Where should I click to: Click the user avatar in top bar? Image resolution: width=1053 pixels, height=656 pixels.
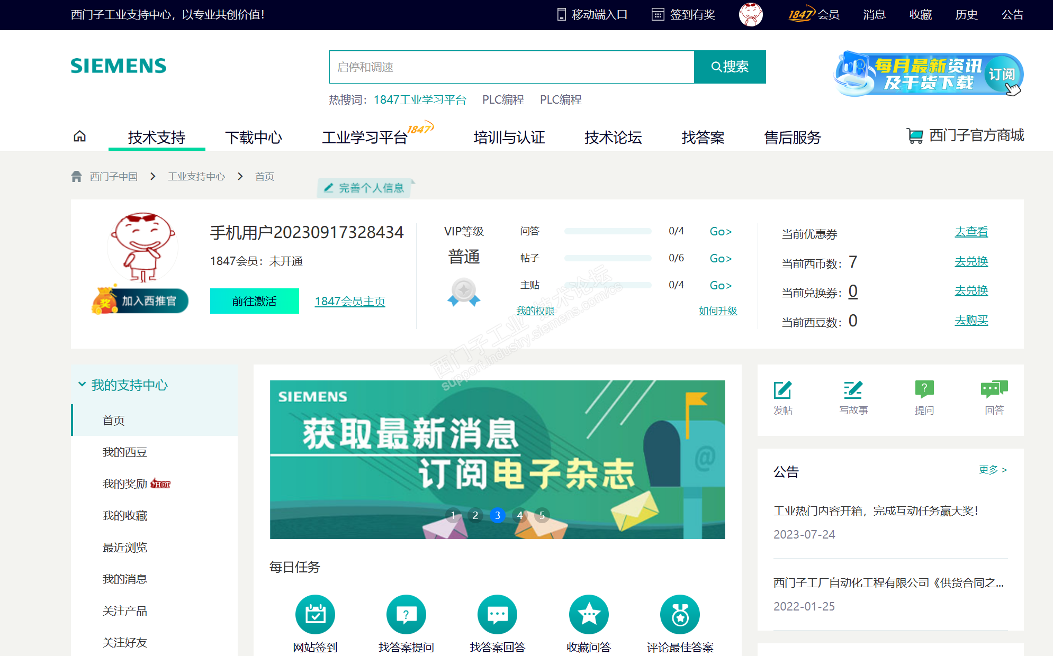tap(751, 14)
